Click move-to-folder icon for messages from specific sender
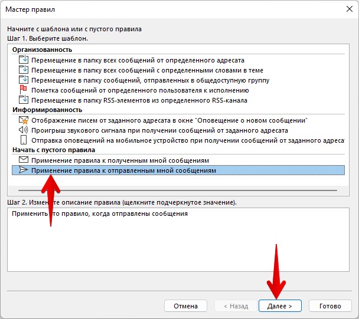 click(24, 60)
